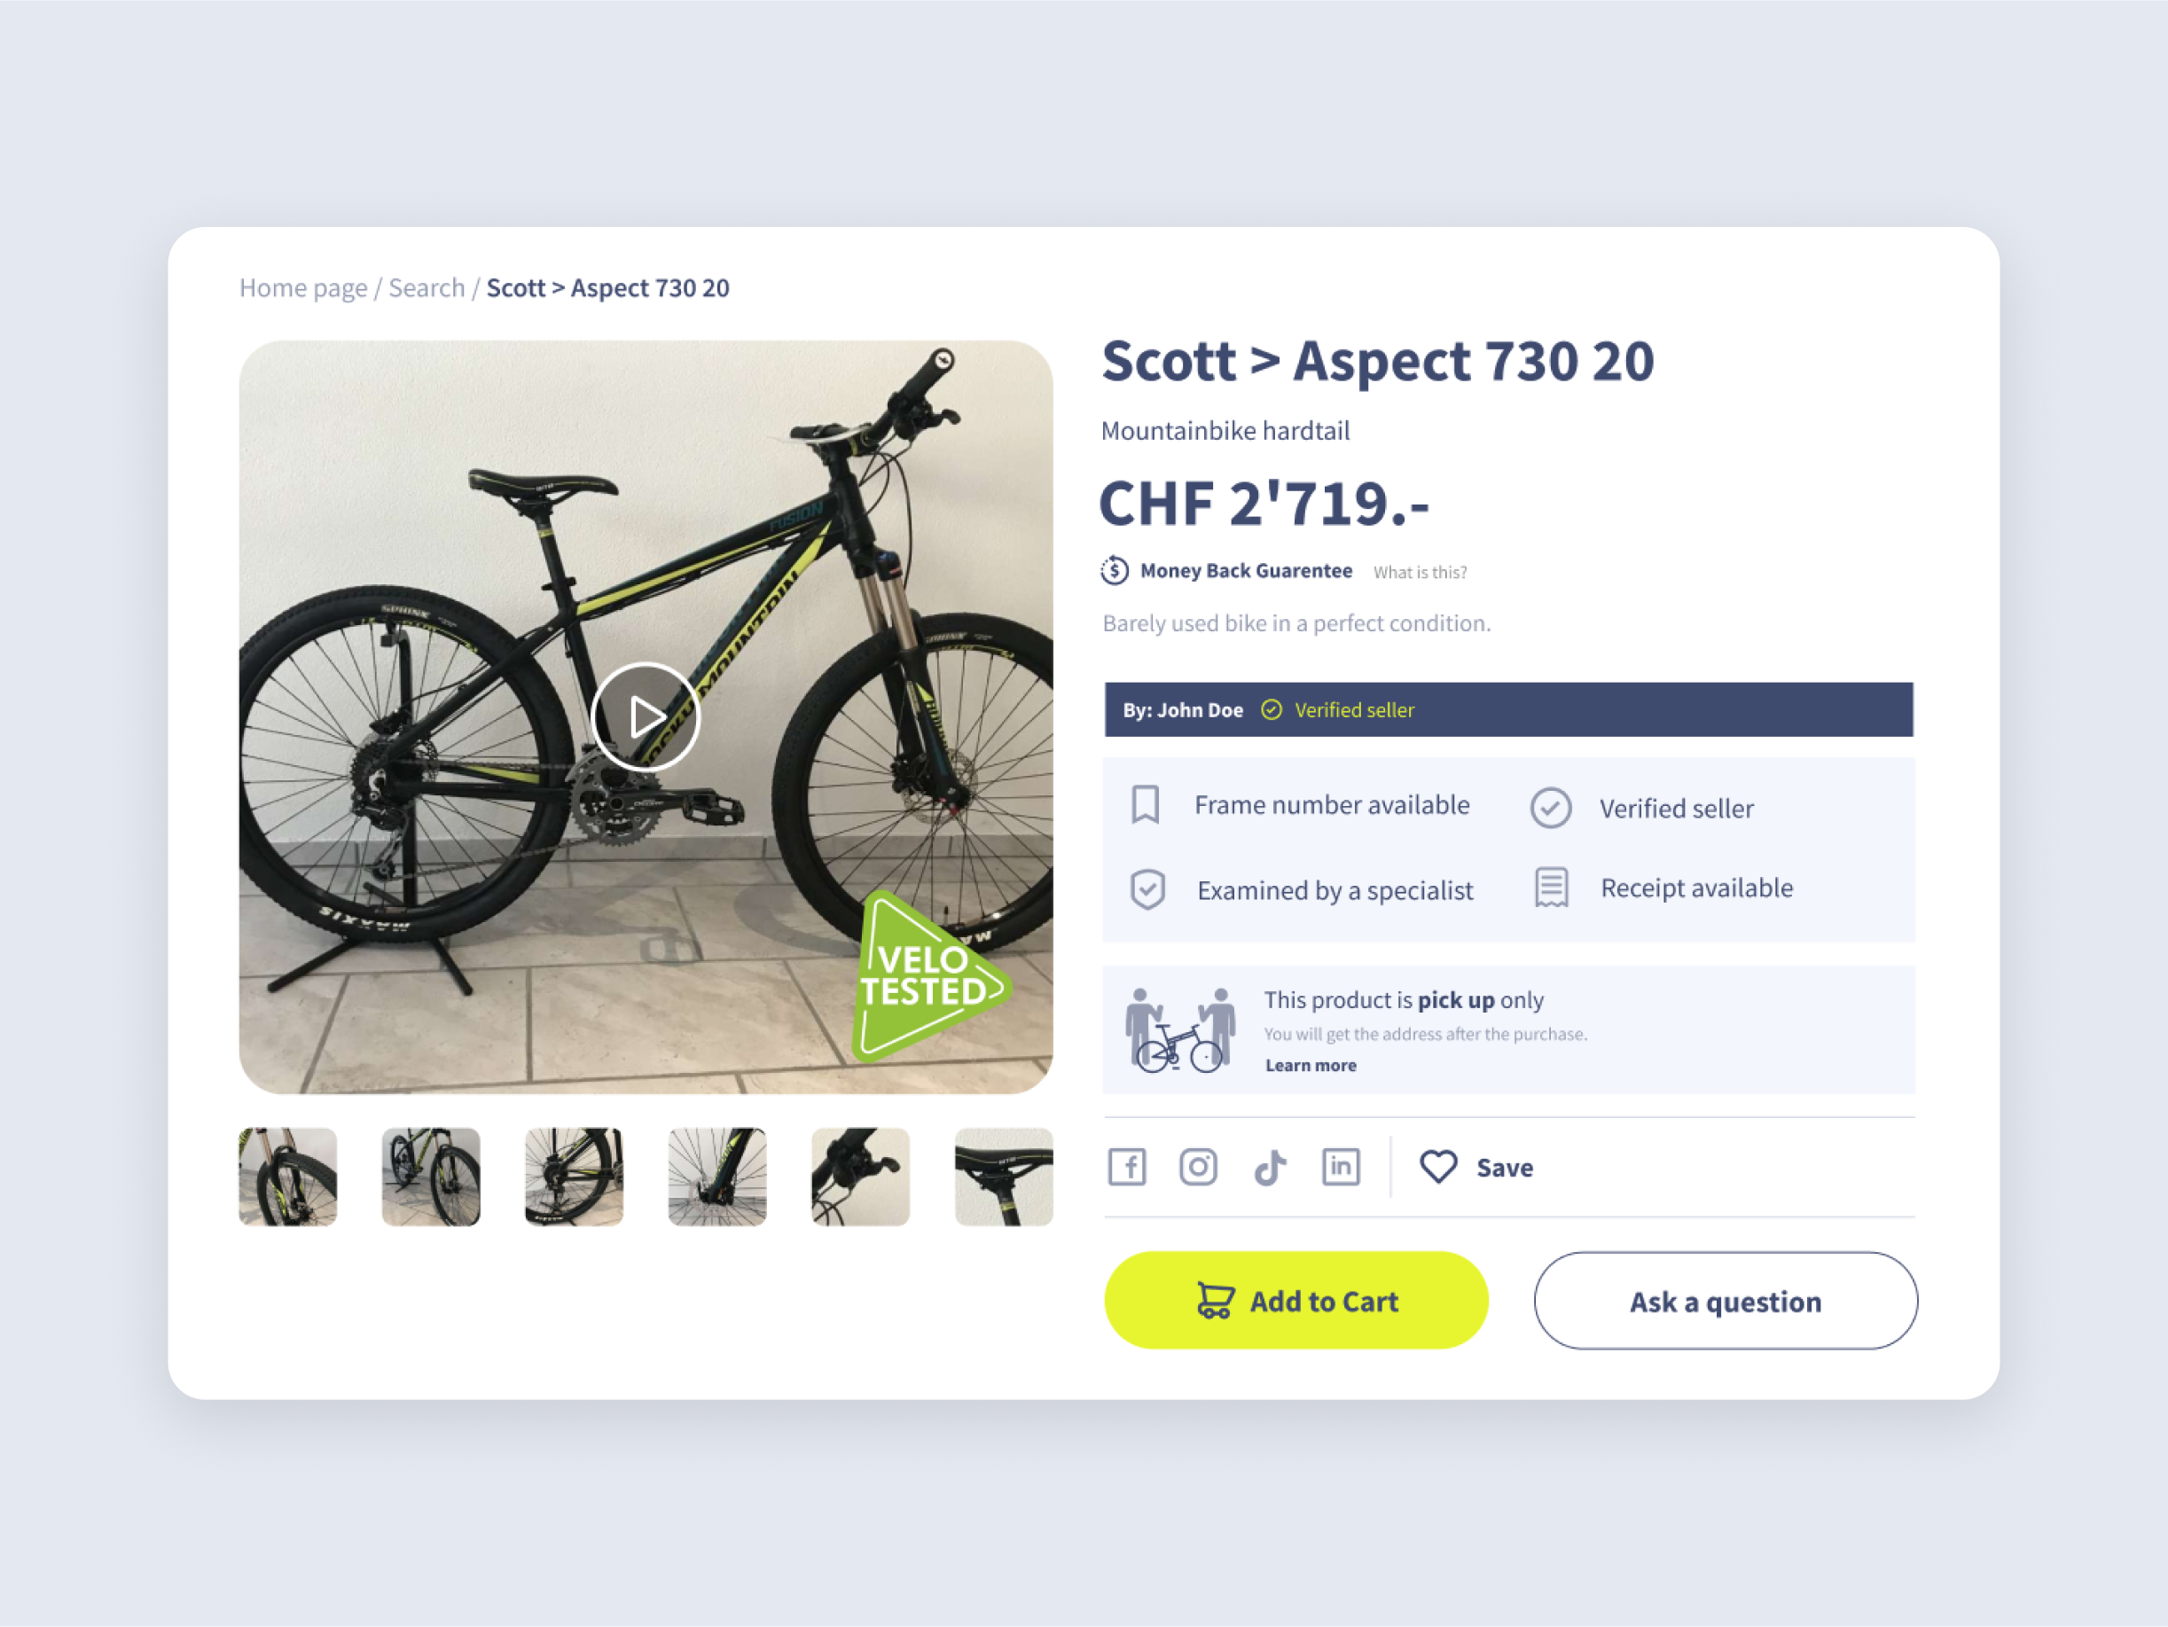Image resolution: width=2168 pixels, height=1627 pixels.
Task: Go to Home page breadcrumb
Action: (x=303, y=288)
